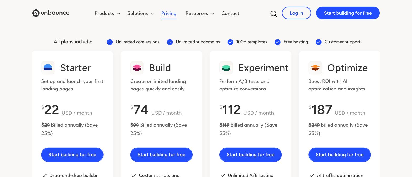Click the Log in button
The height and width of the screenshot is (177, 412).
click(296, 13)
